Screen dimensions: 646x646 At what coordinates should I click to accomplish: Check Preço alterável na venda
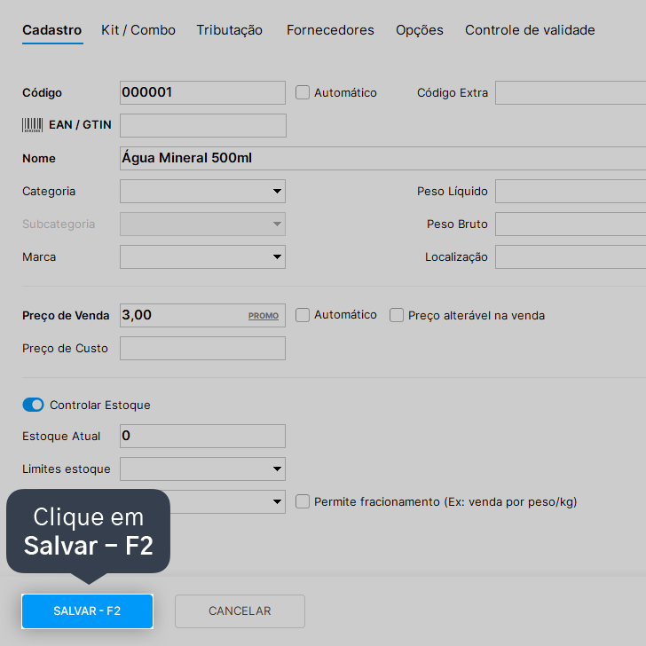397,315
